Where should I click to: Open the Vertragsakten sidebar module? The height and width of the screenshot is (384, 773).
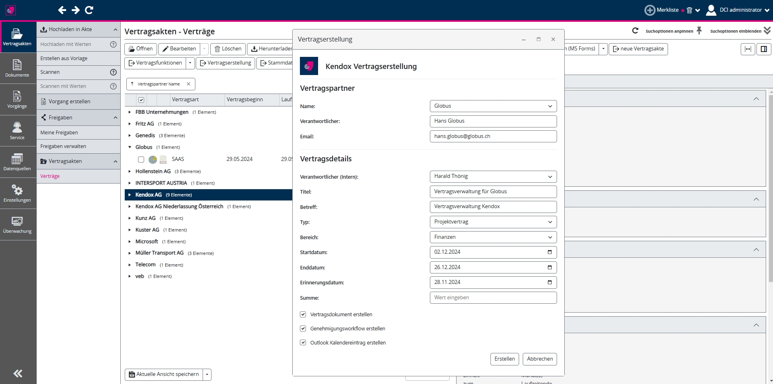point(17,37)
